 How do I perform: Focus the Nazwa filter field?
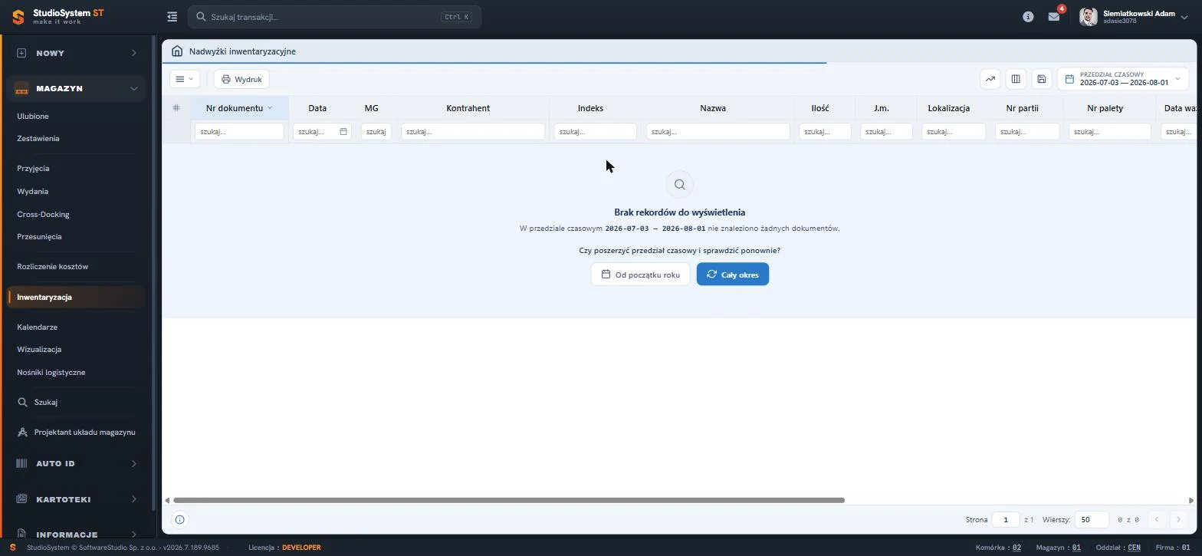718,132
